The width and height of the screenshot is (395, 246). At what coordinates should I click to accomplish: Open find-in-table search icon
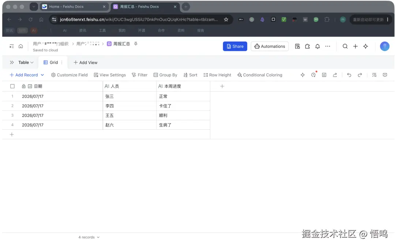tap(374, 75)
